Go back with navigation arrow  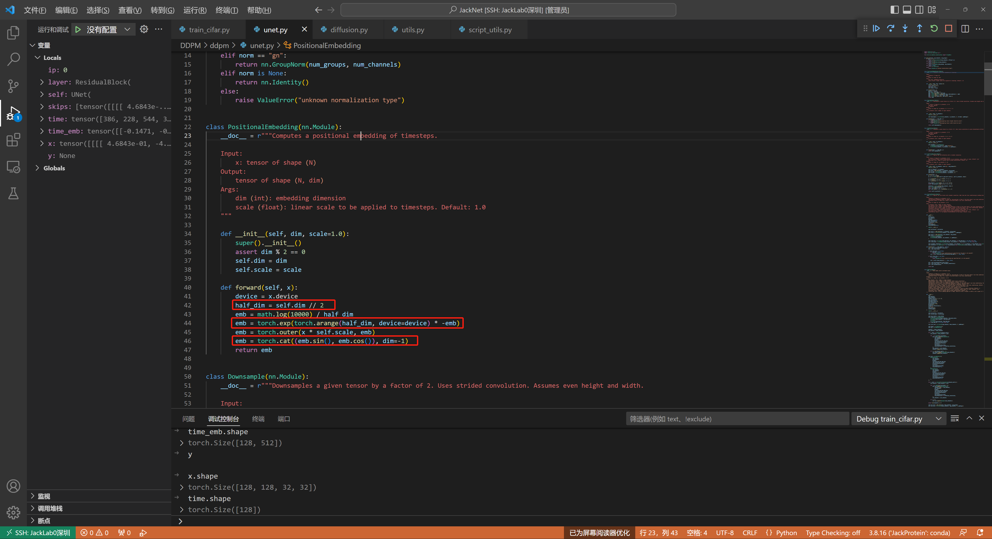[x=319, y=10]
